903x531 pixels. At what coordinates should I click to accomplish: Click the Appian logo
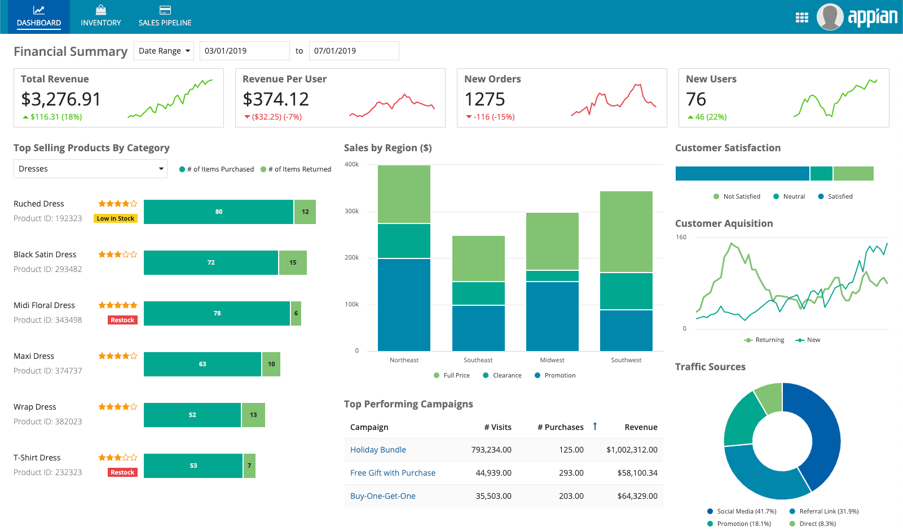(x=873, y=17)
